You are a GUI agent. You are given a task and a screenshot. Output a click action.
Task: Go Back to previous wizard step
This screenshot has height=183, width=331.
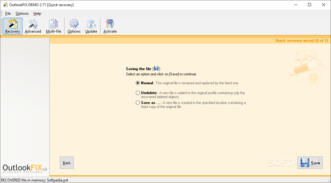[67, 163]
